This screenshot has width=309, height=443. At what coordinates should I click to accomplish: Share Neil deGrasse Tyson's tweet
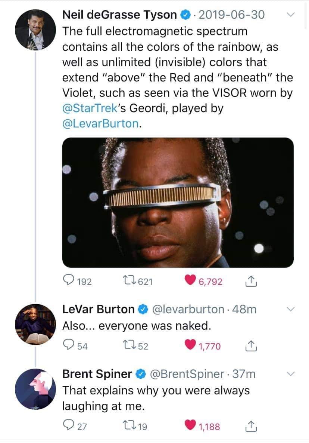(252, 280)
